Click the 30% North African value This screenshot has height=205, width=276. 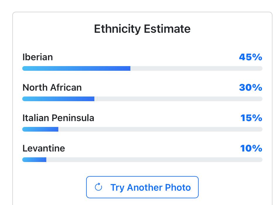[x=250, y=87]
